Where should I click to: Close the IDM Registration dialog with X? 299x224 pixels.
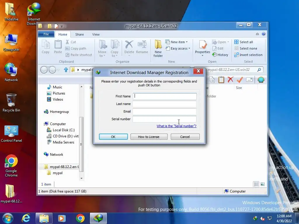198,71
